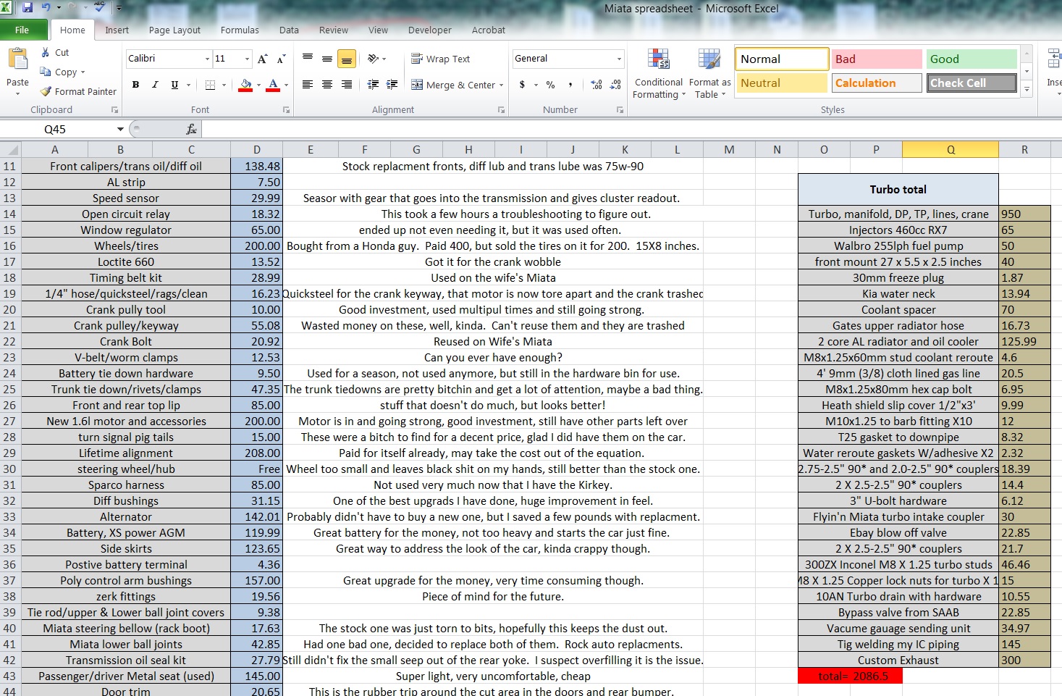Open the Clipboard pane launcher
The width and height of the screenshot is (1062, 696).
[114, 110]
